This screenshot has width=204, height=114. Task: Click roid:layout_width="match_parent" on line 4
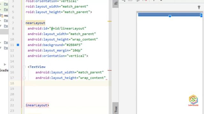57,6
